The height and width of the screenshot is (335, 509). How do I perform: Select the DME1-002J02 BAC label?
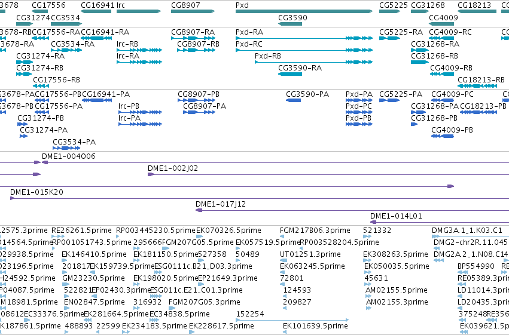[x=173, y=168]
